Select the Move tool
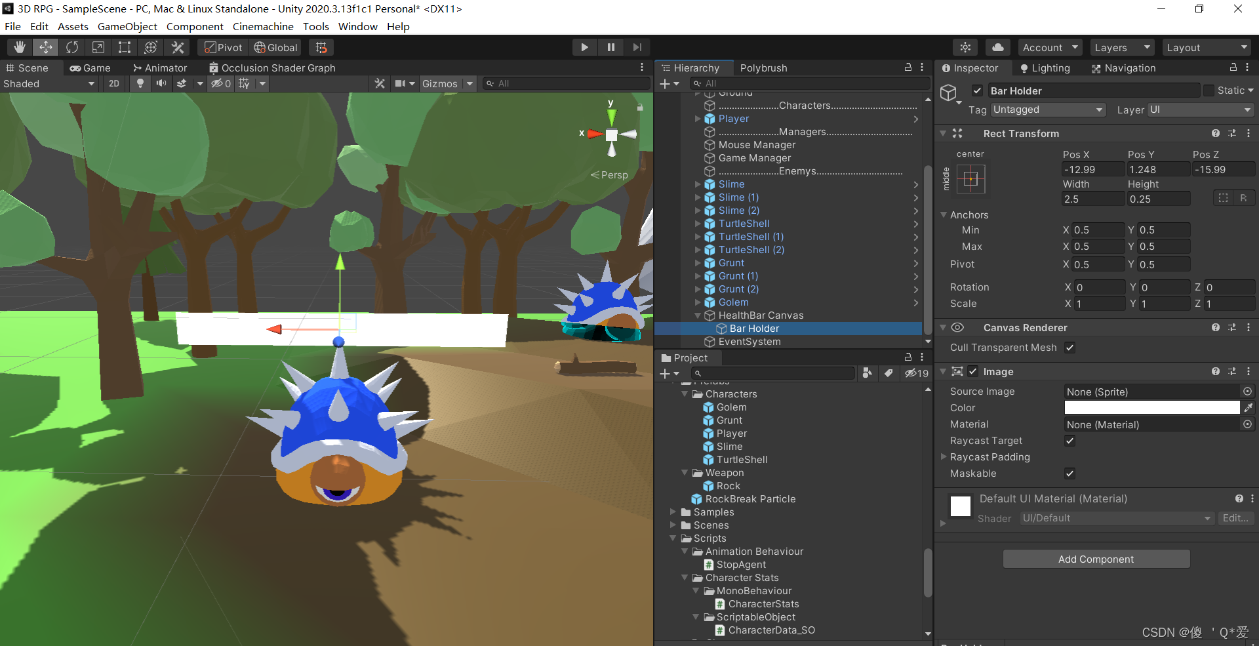Screen dimensions: 1259x646 pos(45,47)
